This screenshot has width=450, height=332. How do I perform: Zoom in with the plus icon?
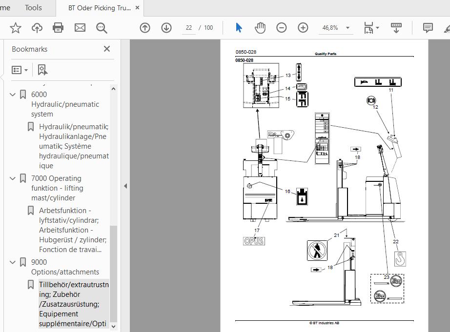pyautogui.click(x=303, y=28)
